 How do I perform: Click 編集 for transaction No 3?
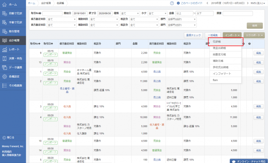pyautogui.click(x=259, y=106)
